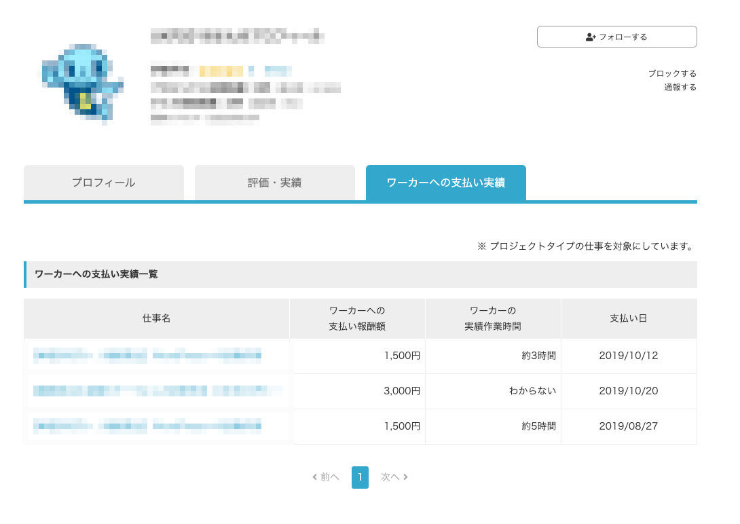The height and width of the screenshot is (524, 740).
Task: Click the フォローする follow button
Action: click(x=616, y=37)
